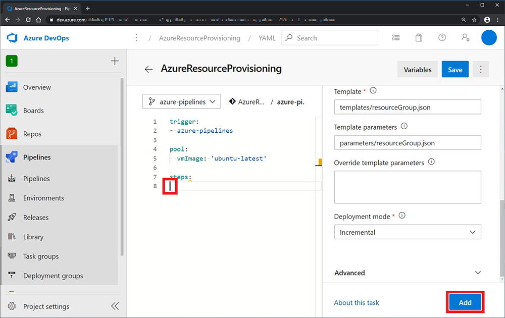Open breadcrumb ellipsis menu in header
505x318 pixels.
(x=136, y=38)
